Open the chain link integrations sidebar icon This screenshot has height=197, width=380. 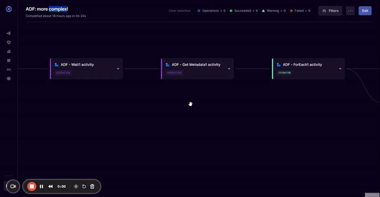(9, 70)
